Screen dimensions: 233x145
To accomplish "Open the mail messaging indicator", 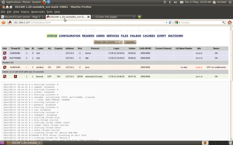I will click(181, 2).
